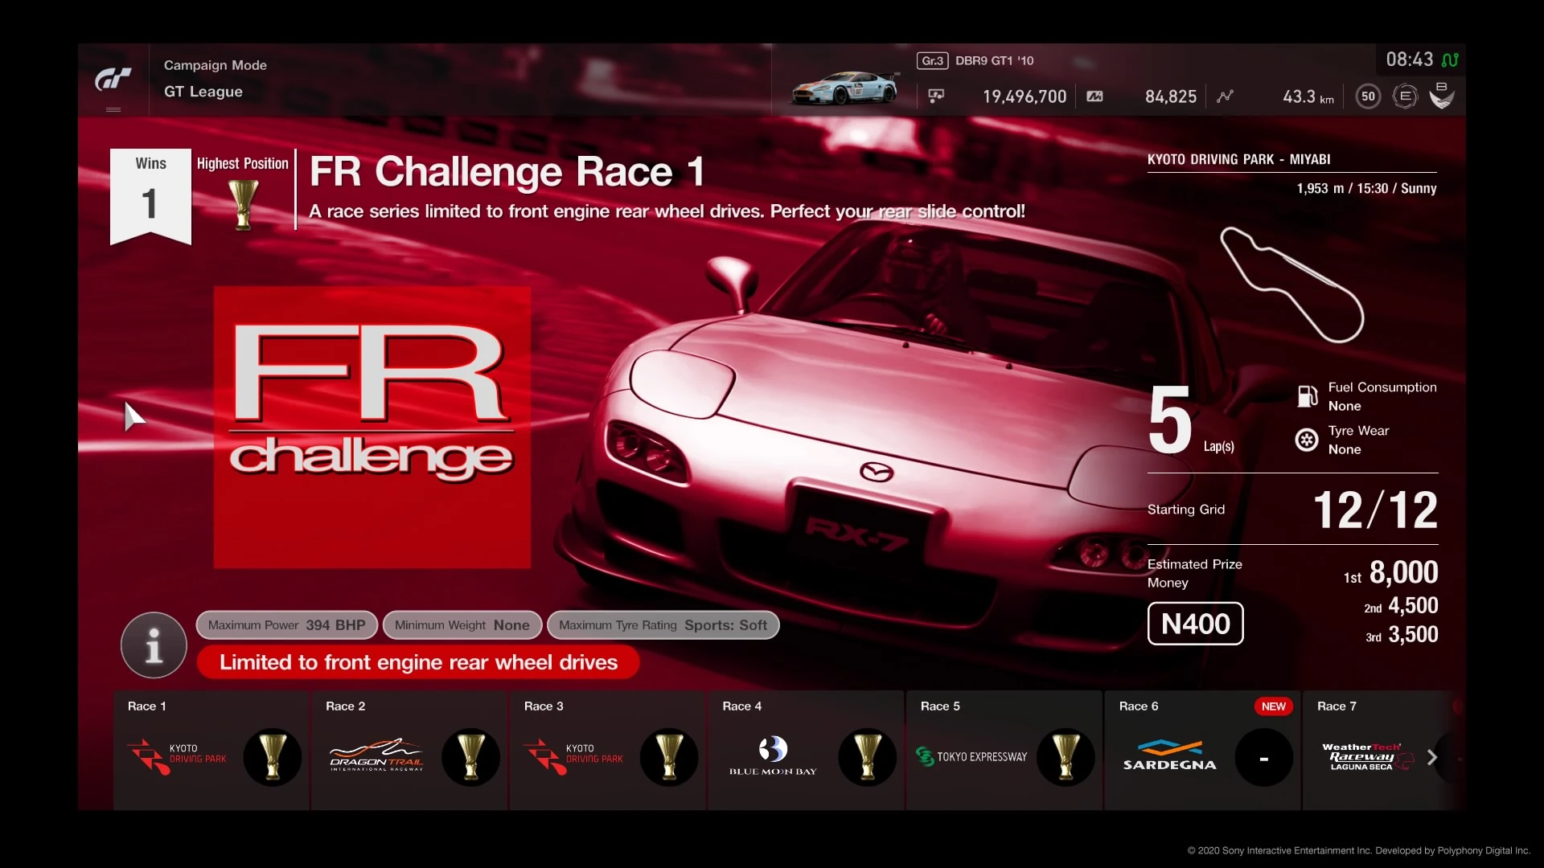This screenshot has height=868, width=1544.
Task: Open the level 50 driver badge
Action: [1368, 96]
